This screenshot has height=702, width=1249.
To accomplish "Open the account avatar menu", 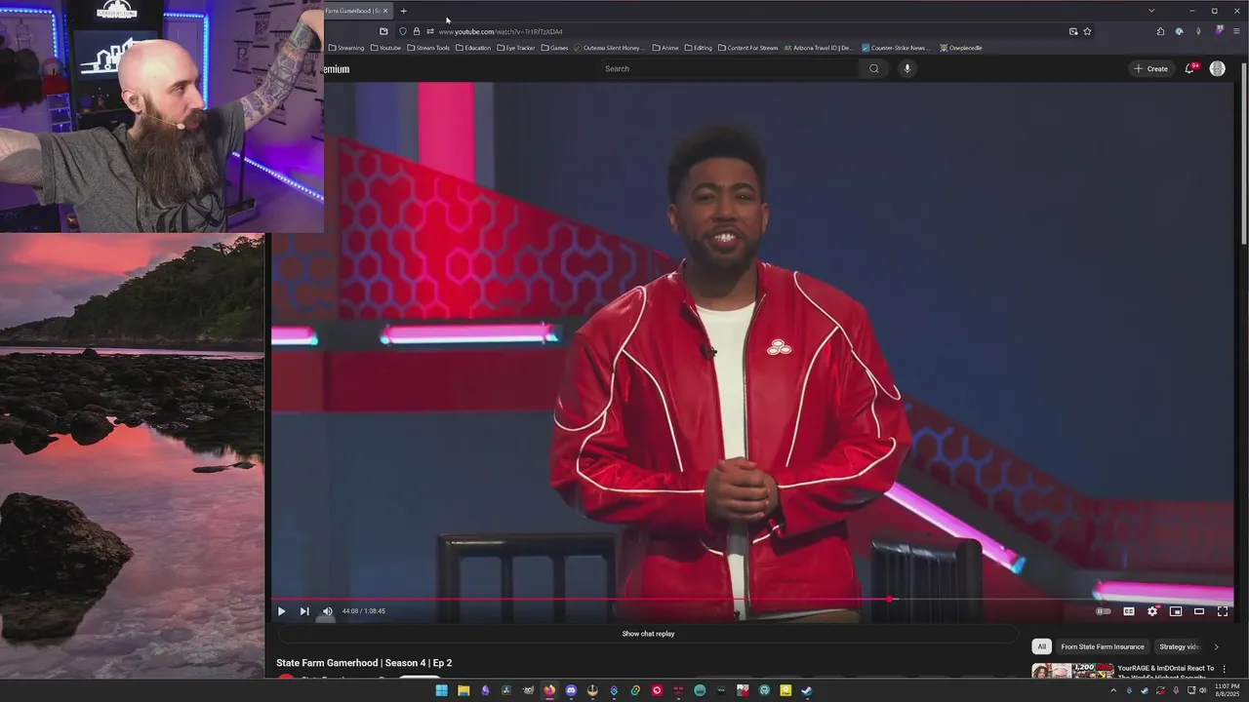I will (x=1218, y=68).
